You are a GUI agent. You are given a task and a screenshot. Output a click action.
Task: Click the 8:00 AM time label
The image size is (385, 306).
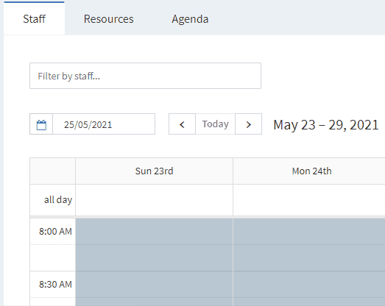click(x=55, y=232)
